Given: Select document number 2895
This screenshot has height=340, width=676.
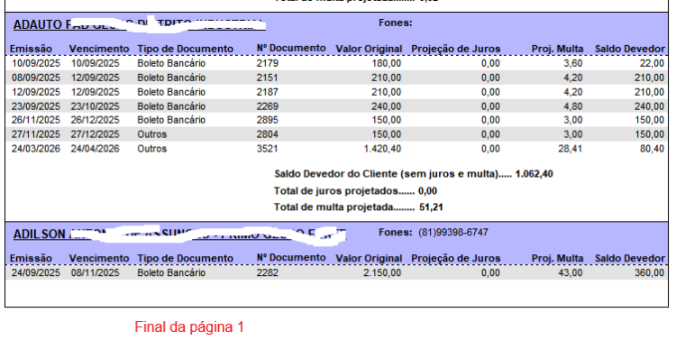Looking at the screenshot, I should pos(268,120).
